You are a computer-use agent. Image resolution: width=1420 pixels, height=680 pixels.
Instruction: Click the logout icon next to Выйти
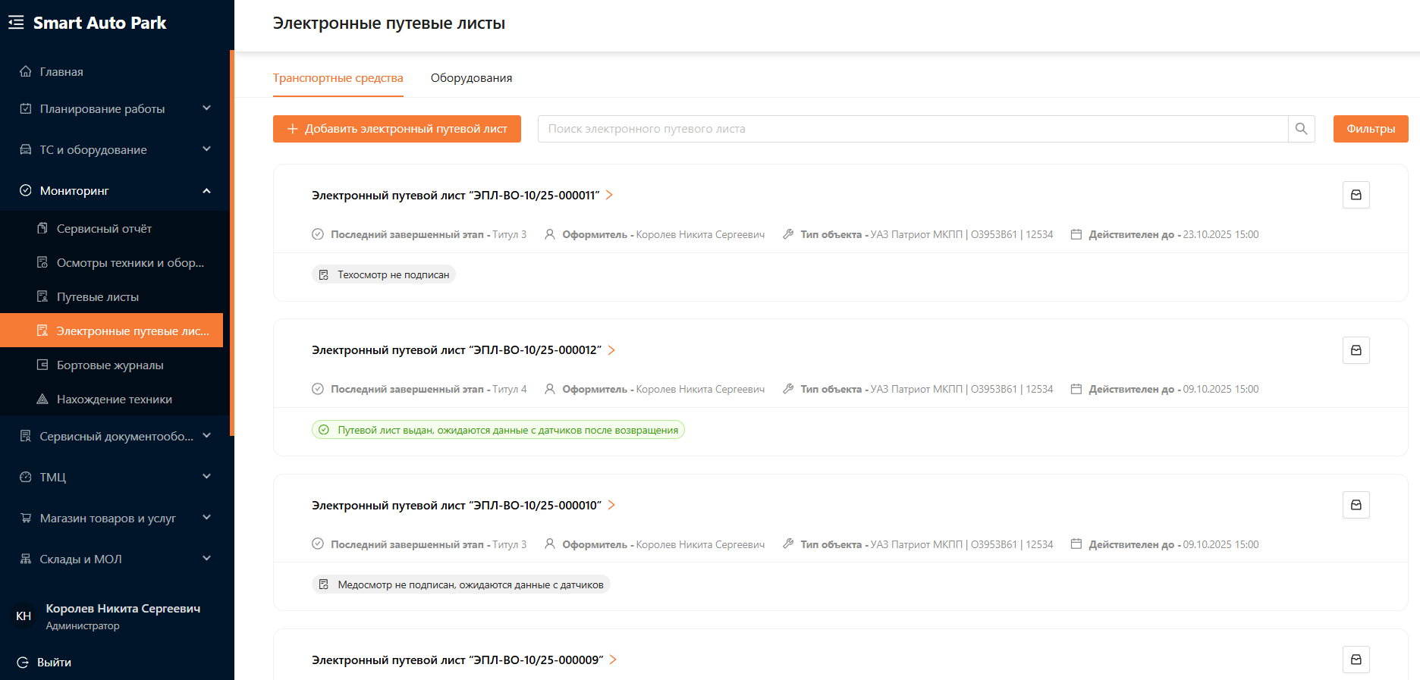point(23,662)
